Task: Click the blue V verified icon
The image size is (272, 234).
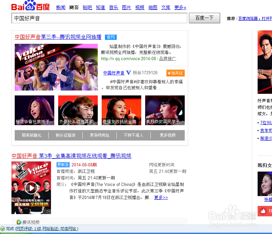Action: [x=128, y=73]
